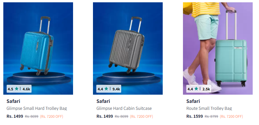The width and height of the screenshot is (259, 125).
Task: Click the star icon on the 9.4k-rated product
Action: point(106,89)
